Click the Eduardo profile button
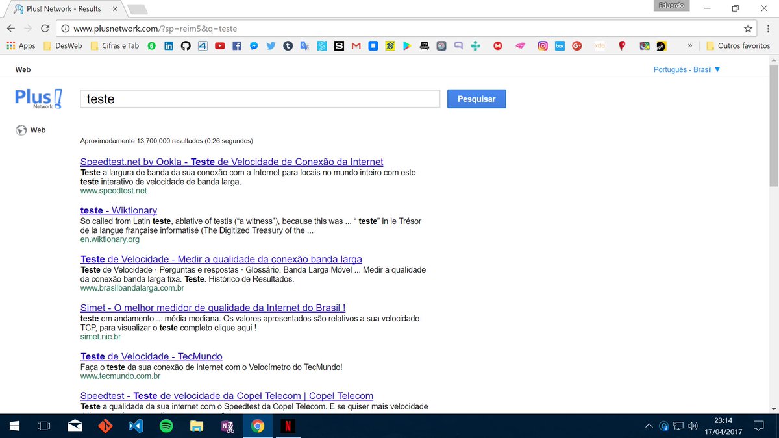 671,6
